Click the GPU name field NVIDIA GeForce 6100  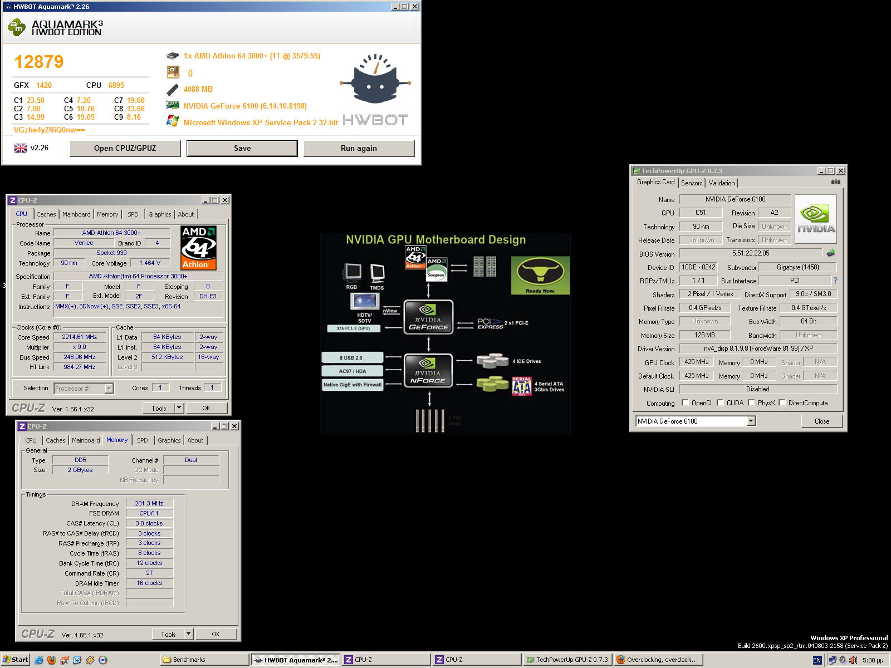(x=735, y=199)
